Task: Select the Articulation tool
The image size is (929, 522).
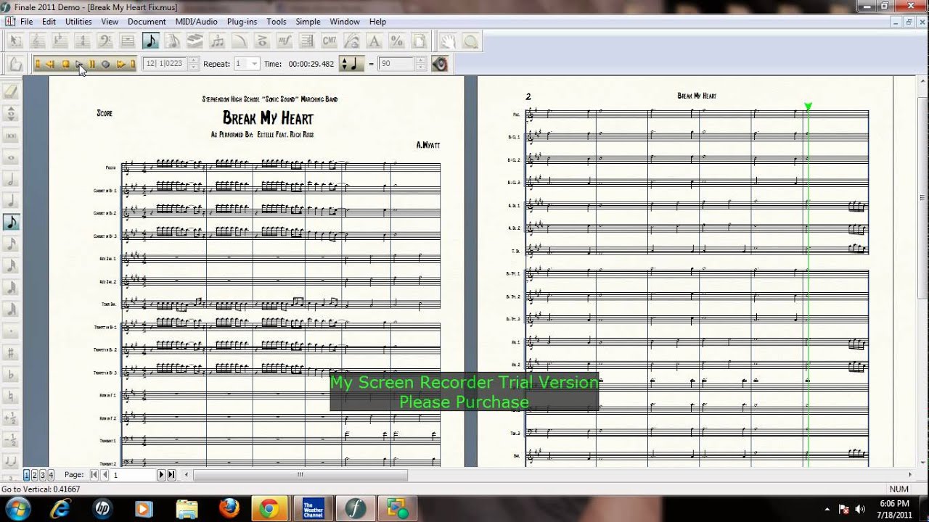Action: coord(262,41)
